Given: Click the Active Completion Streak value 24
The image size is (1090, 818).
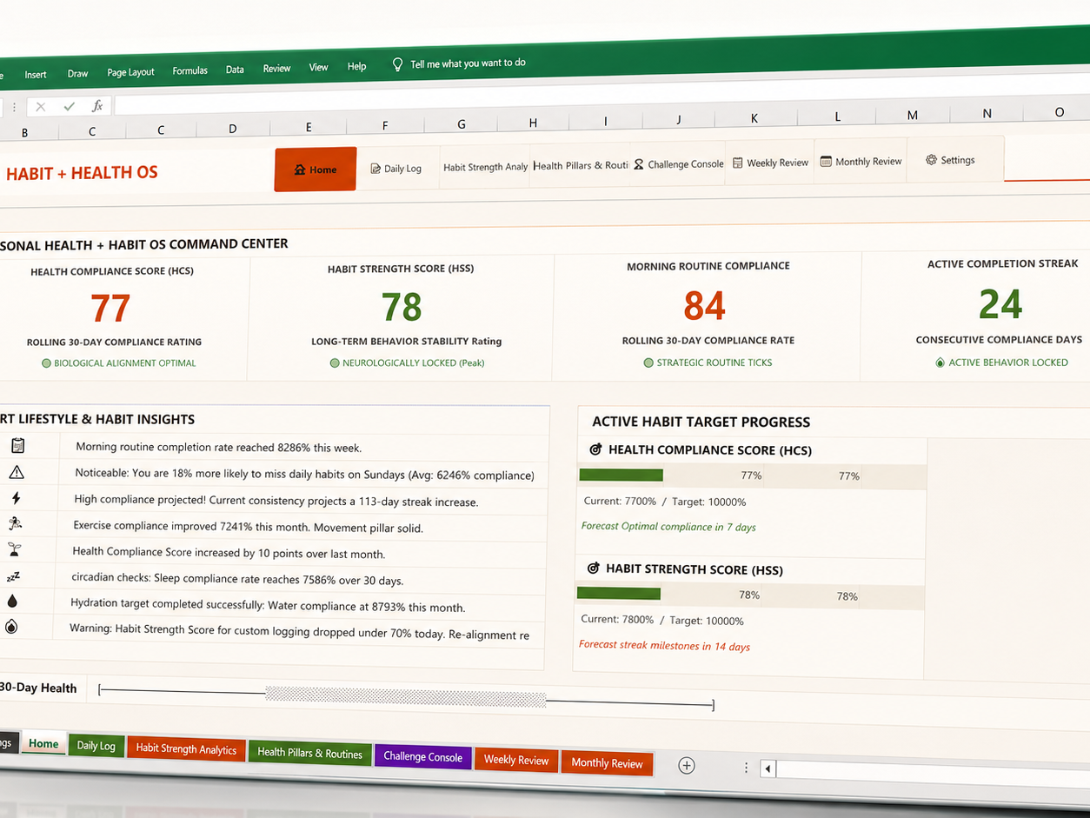Looking at the screenshot, I should (x=1000, y=303).
